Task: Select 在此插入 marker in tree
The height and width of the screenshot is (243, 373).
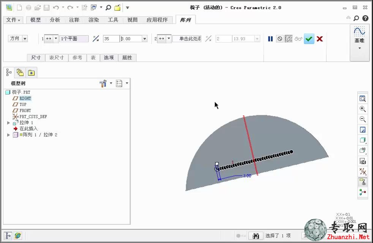Action: pos(28,129)
